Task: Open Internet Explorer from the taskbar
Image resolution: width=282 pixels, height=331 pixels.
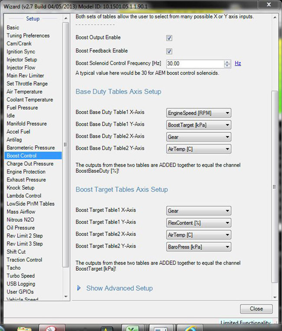Action: click(190, 328)
